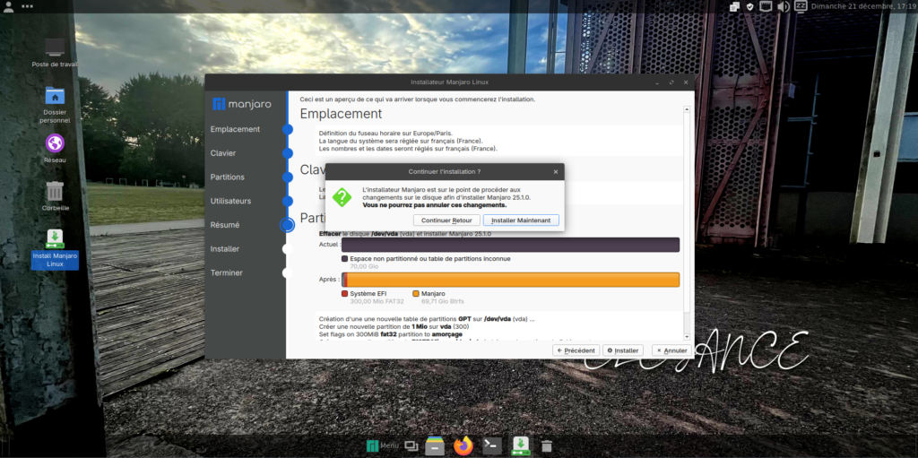The height and width of the screenshot is (458, 918).
Task: Click the Installer Maintenant button
Action: (x=521, y=220)
